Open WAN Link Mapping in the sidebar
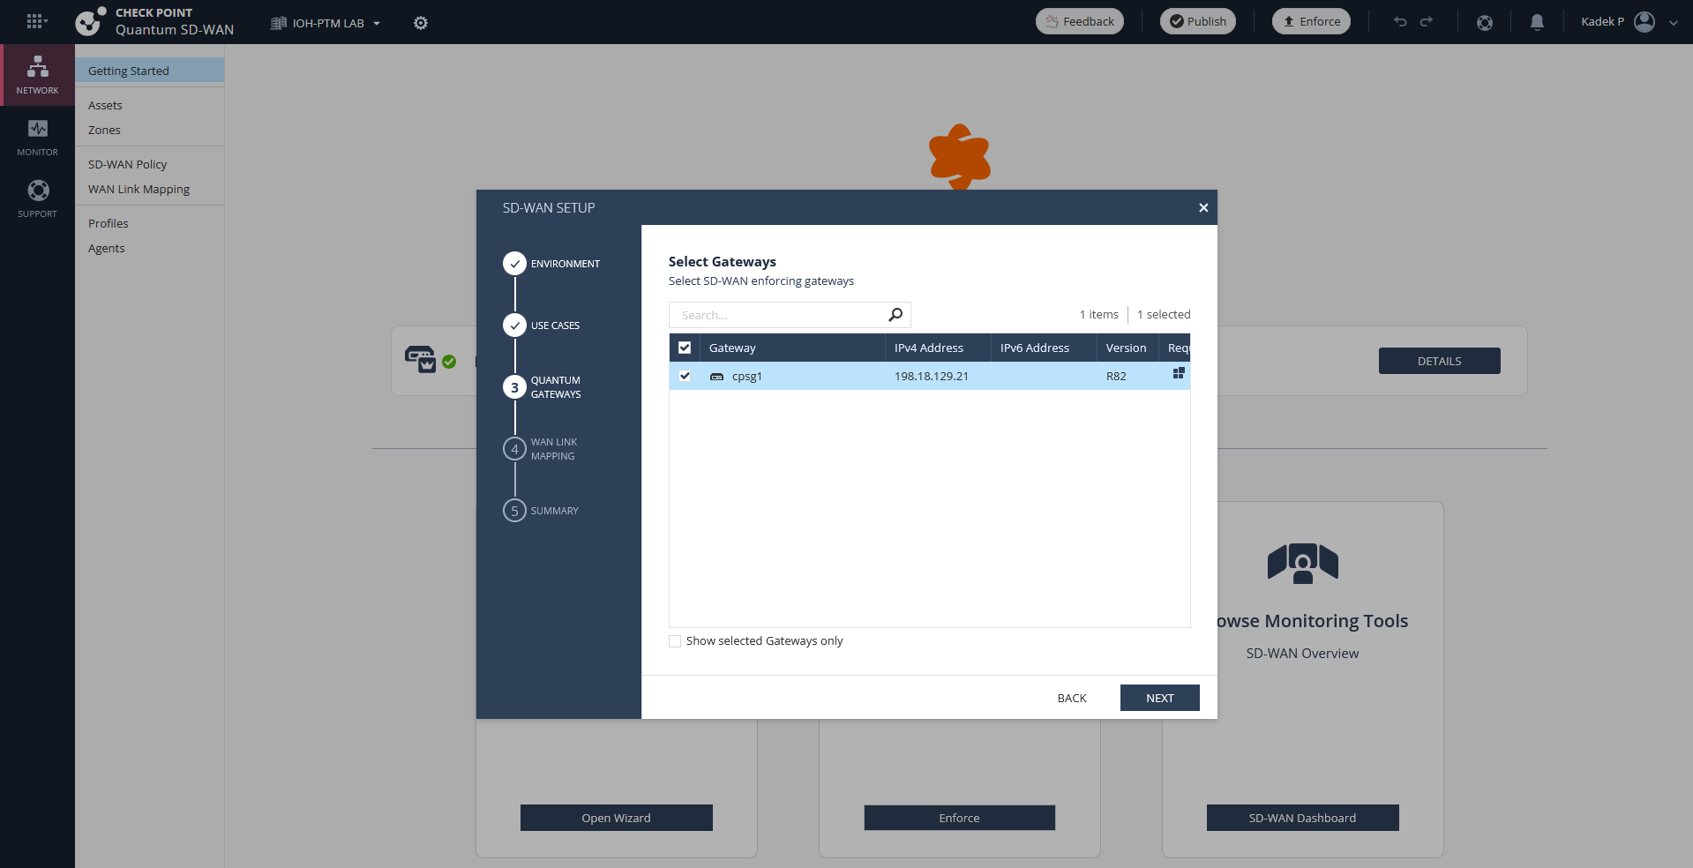 pos(139,189)
